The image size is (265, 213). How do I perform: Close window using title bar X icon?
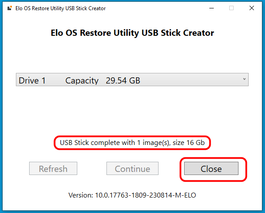(252, 8)
